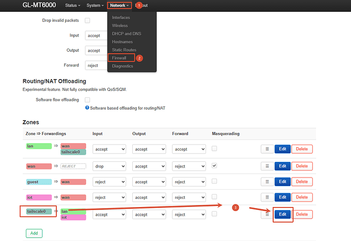Open Forward dropdown for wan zone
351x241 pixels.
189,166
